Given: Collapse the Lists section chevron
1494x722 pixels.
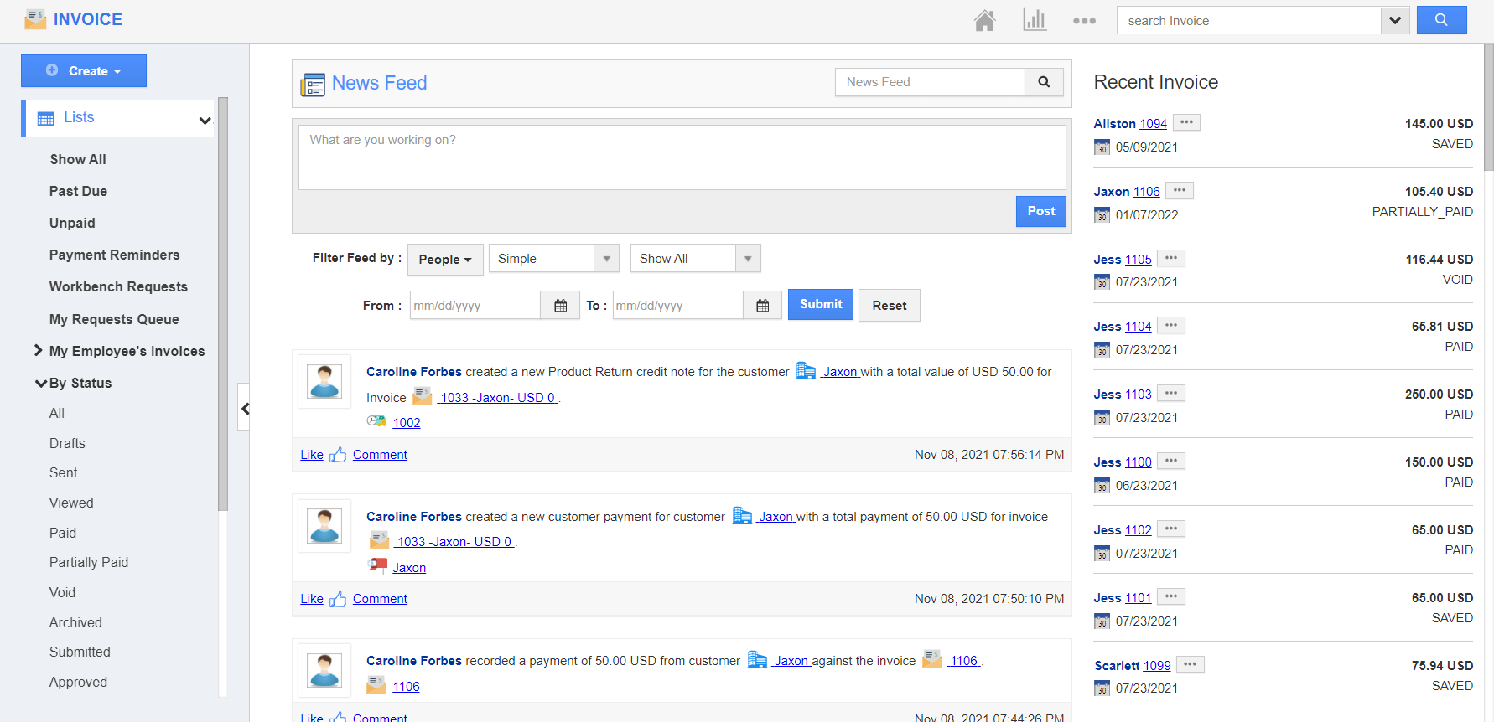Looking at the screenshot, I should pos(205,120).
